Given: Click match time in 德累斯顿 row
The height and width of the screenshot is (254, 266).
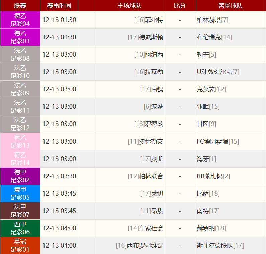Looking at the screenshot, I should pos(59,37).
